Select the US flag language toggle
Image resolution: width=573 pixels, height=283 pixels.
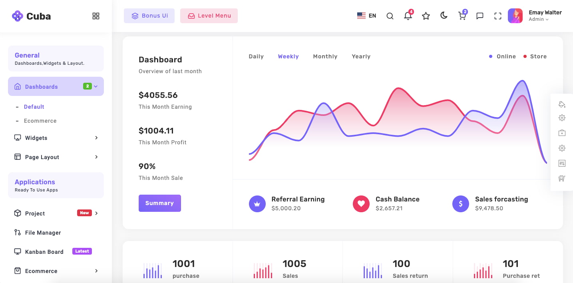pyautogui.click(x=361, y=15)
